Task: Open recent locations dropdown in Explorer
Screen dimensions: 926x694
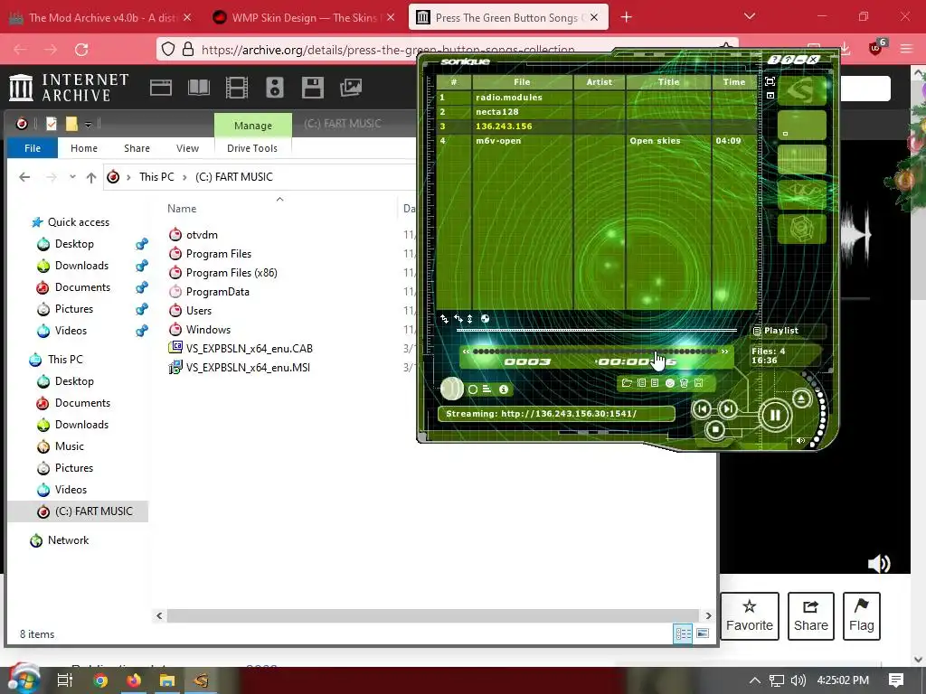Action: point(72,177)
